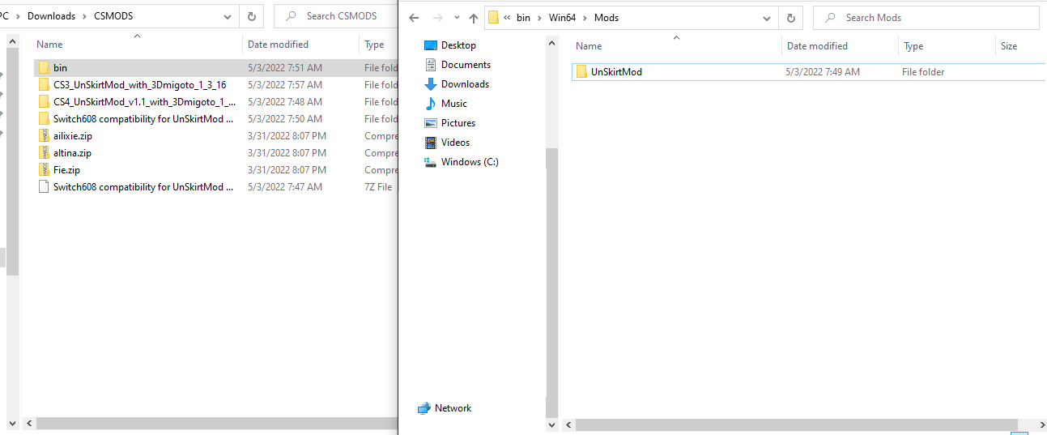Click the Win64 breadcrumb segment

(x=563, y=18)
